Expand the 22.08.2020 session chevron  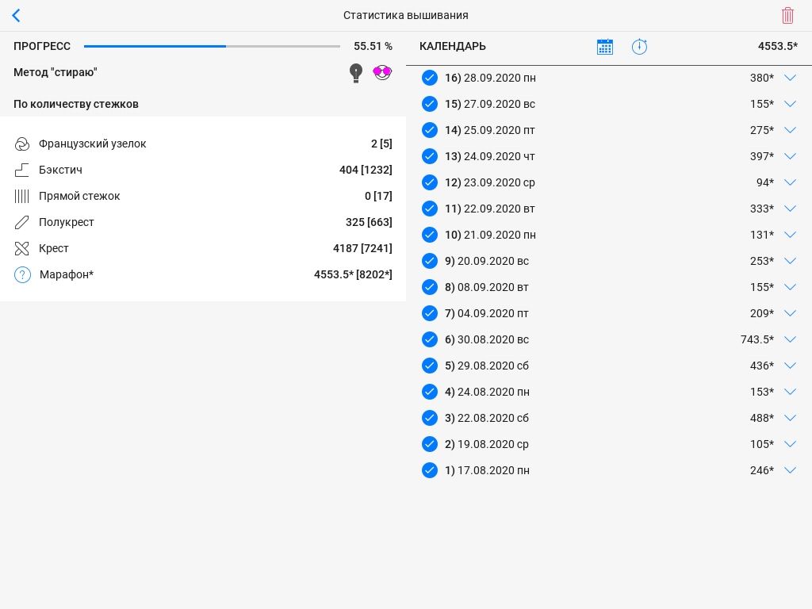(x=790, y=418)
